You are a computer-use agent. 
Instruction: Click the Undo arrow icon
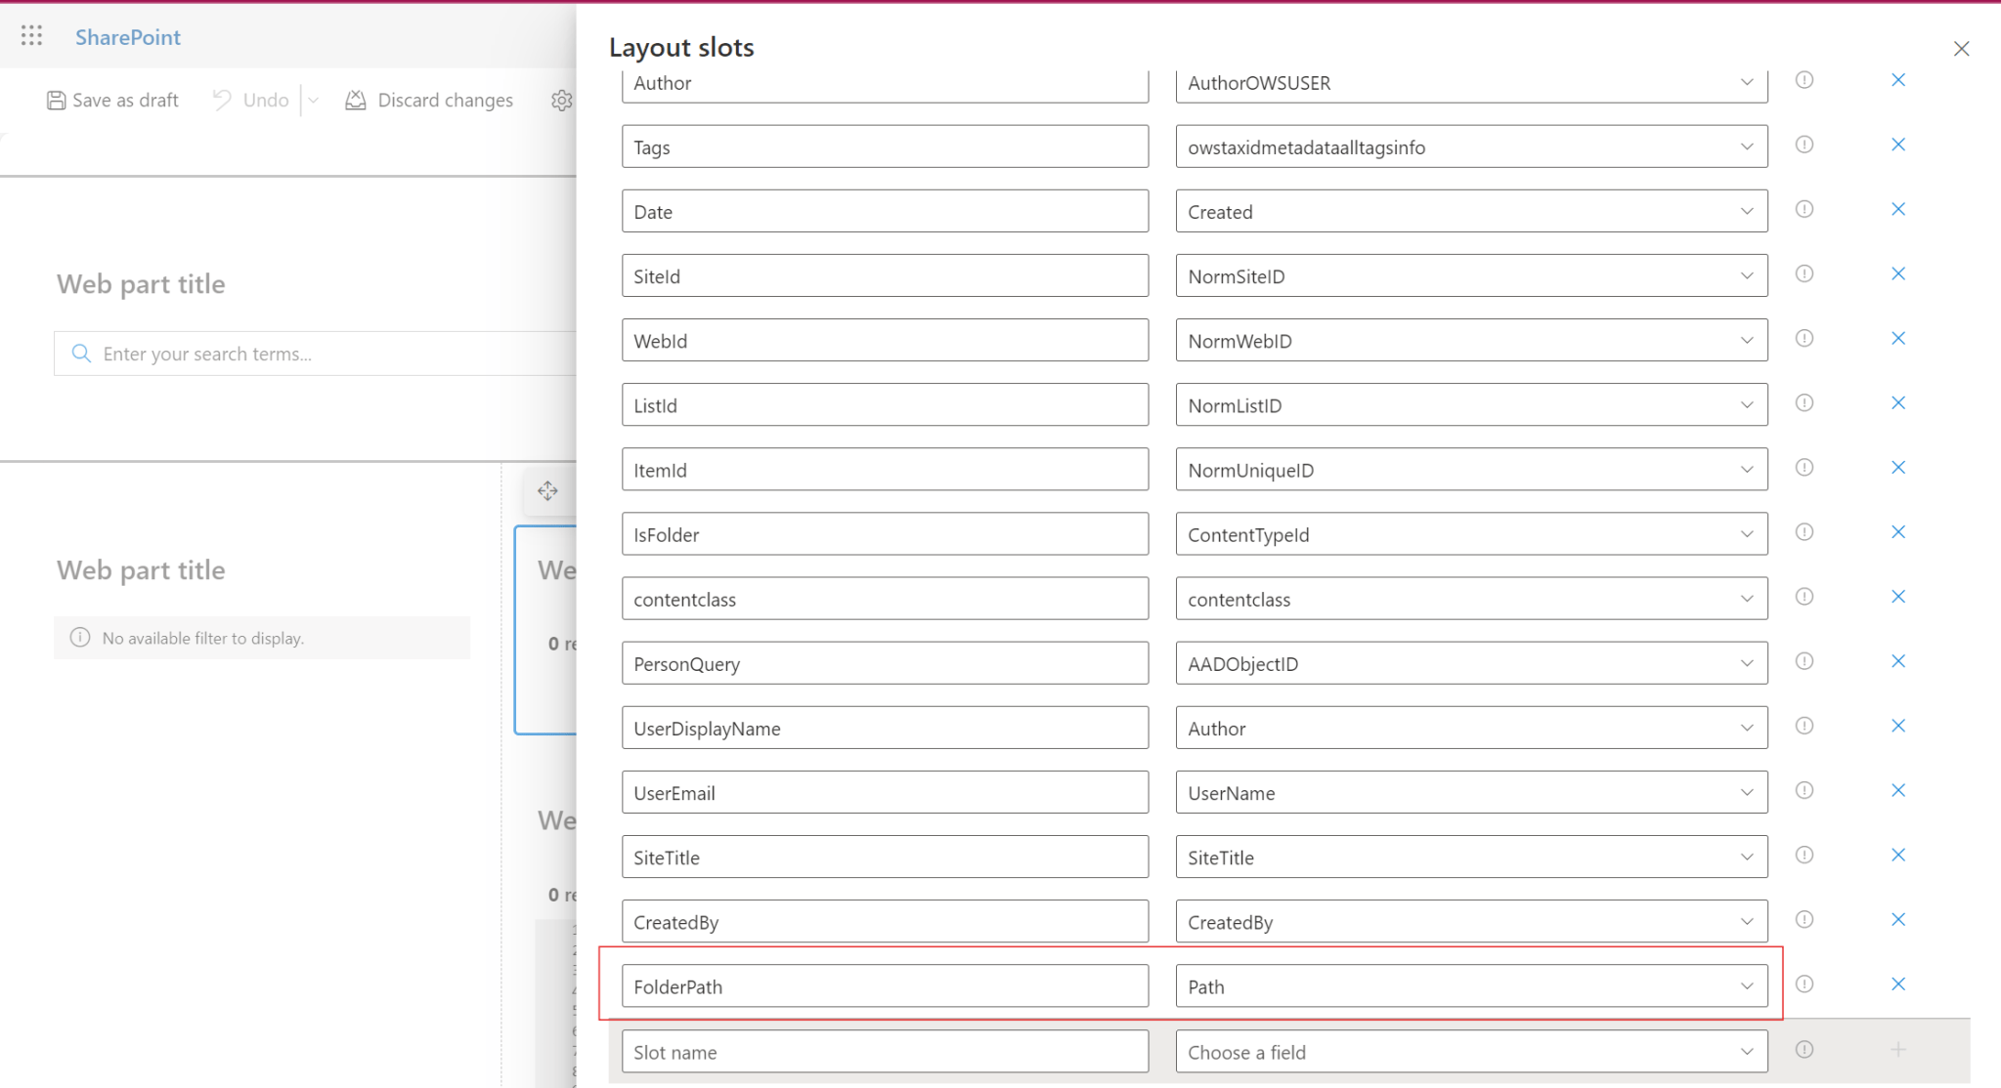(221, 99)
